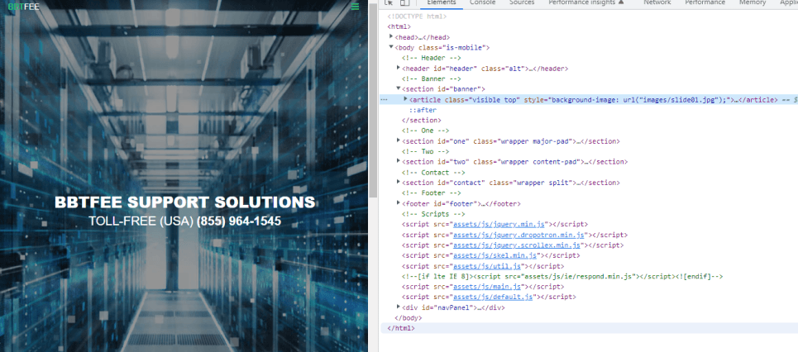The height and width of the screenshot is (352, 798).
Task: Toggle the device toolbar icon
Action: pyautogui.click(x=404, y=2)
